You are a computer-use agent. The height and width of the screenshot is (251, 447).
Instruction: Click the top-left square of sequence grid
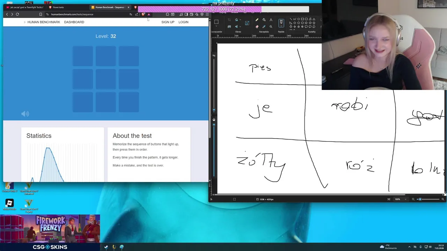coord(83,56)
